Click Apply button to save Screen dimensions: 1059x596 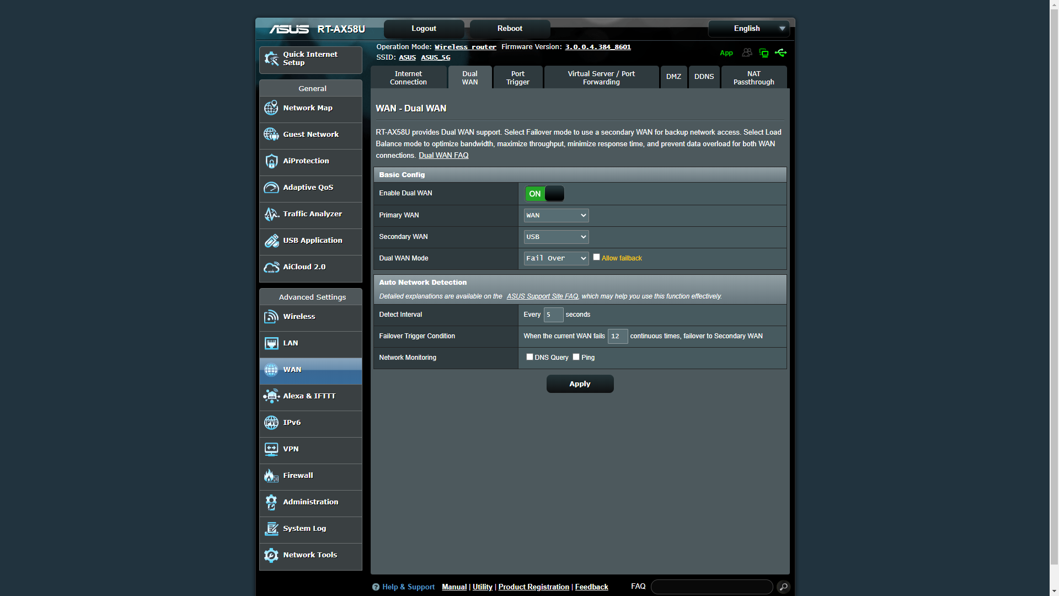[579, 384]
